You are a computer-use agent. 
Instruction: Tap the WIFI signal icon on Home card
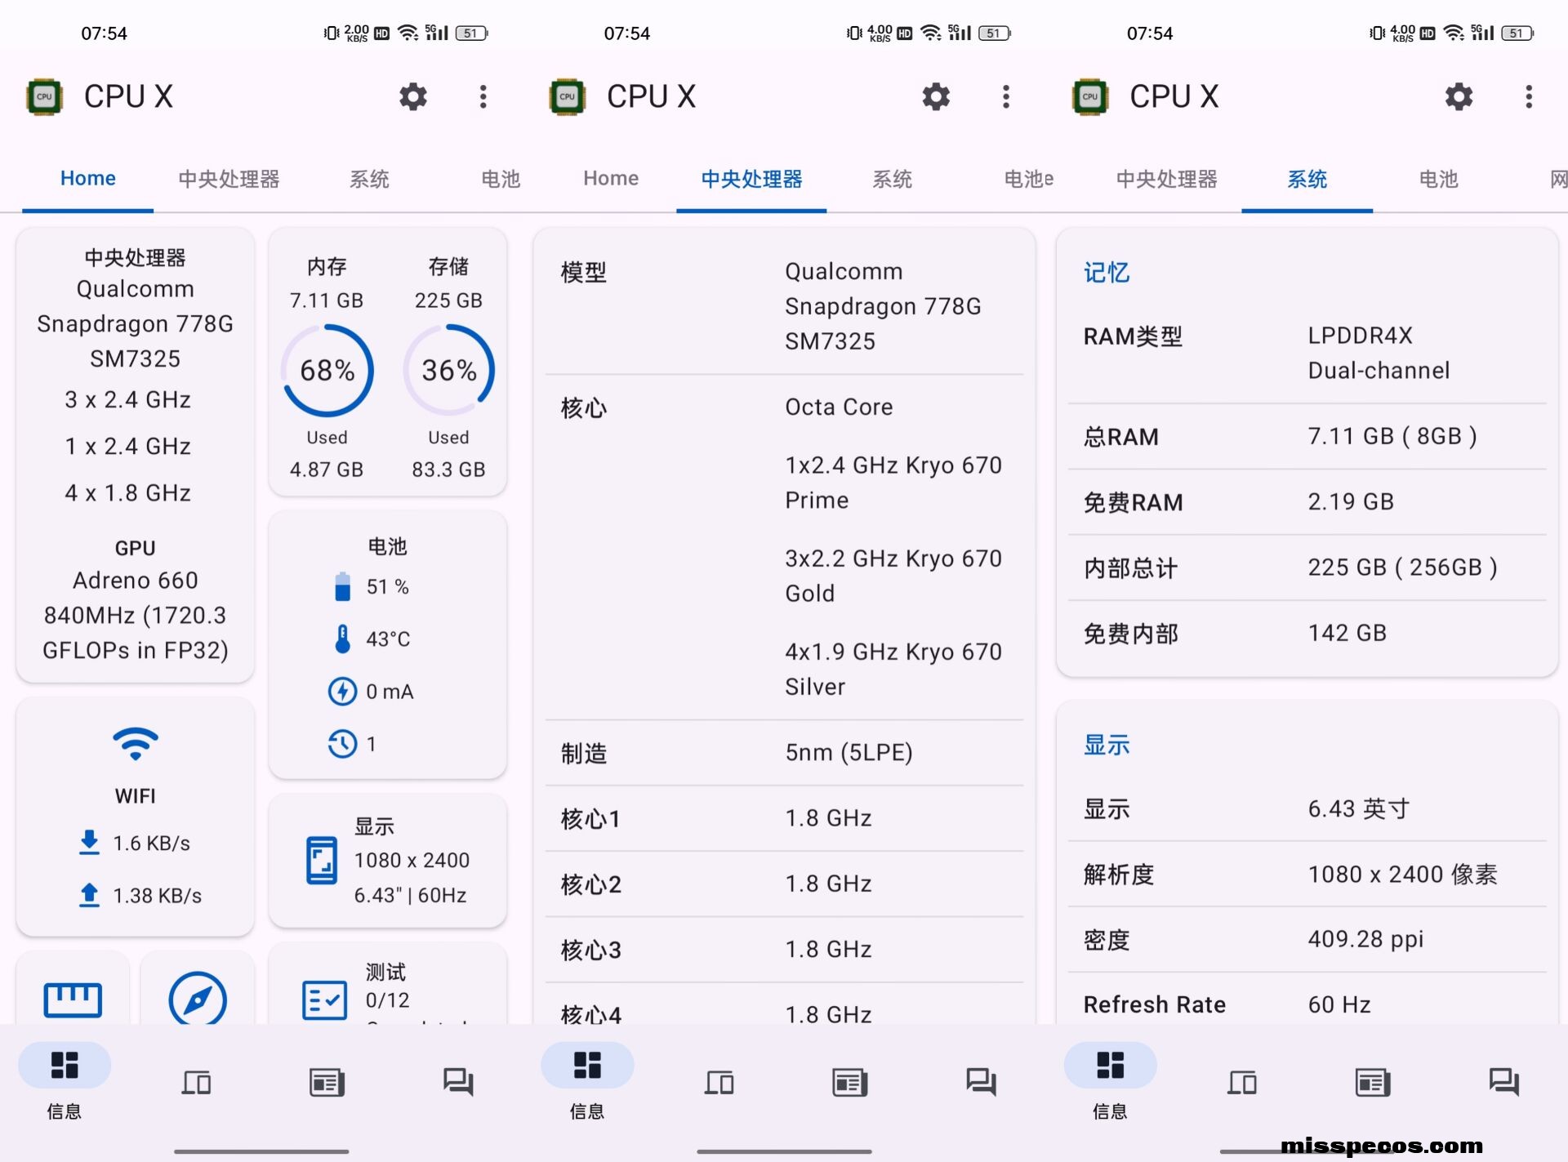coord(136,743)
